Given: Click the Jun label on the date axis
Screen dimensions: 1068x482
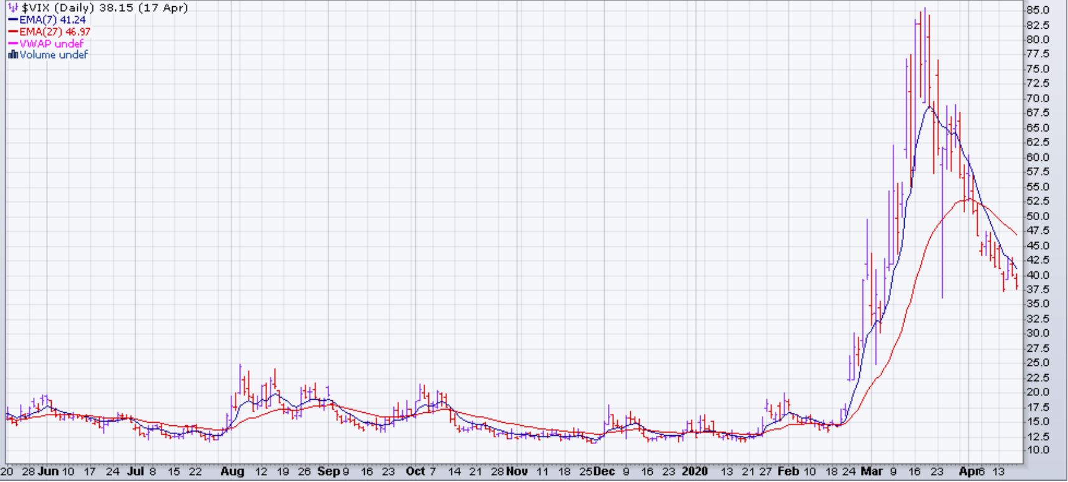Looking at the screenshot, I should point(48,471).
